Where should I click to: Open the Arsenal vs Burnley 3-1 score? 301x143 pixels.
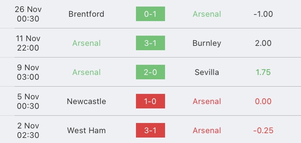150,43
